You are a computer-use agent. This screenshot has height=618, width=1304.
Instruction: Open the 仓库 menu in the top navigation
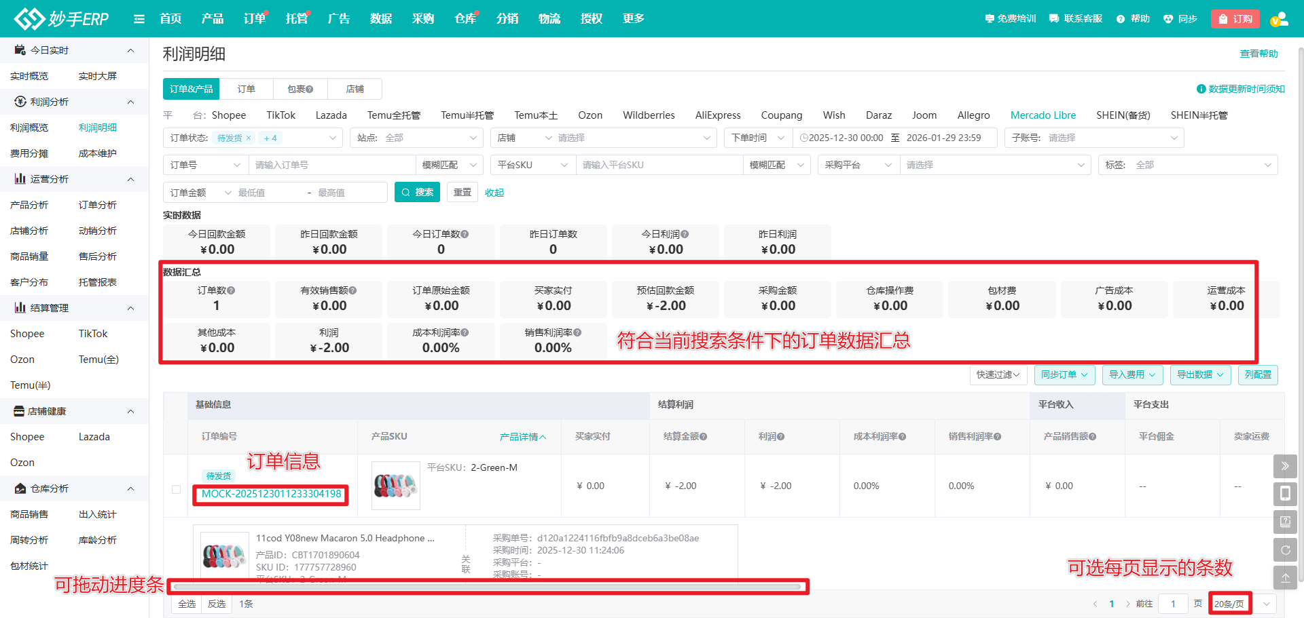[x=465, y=19]
